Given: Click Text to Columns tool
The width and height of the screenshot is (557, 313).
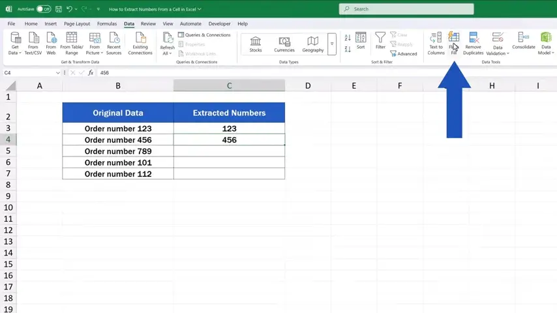Looking at the screenshot, I should [436, 43].
